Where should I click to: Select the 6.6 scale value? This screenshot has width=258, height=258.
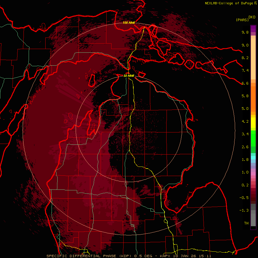[x=245, y=83]
